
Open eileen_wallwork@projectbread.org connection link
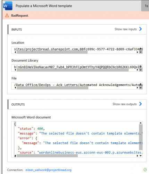click(48, 170)
